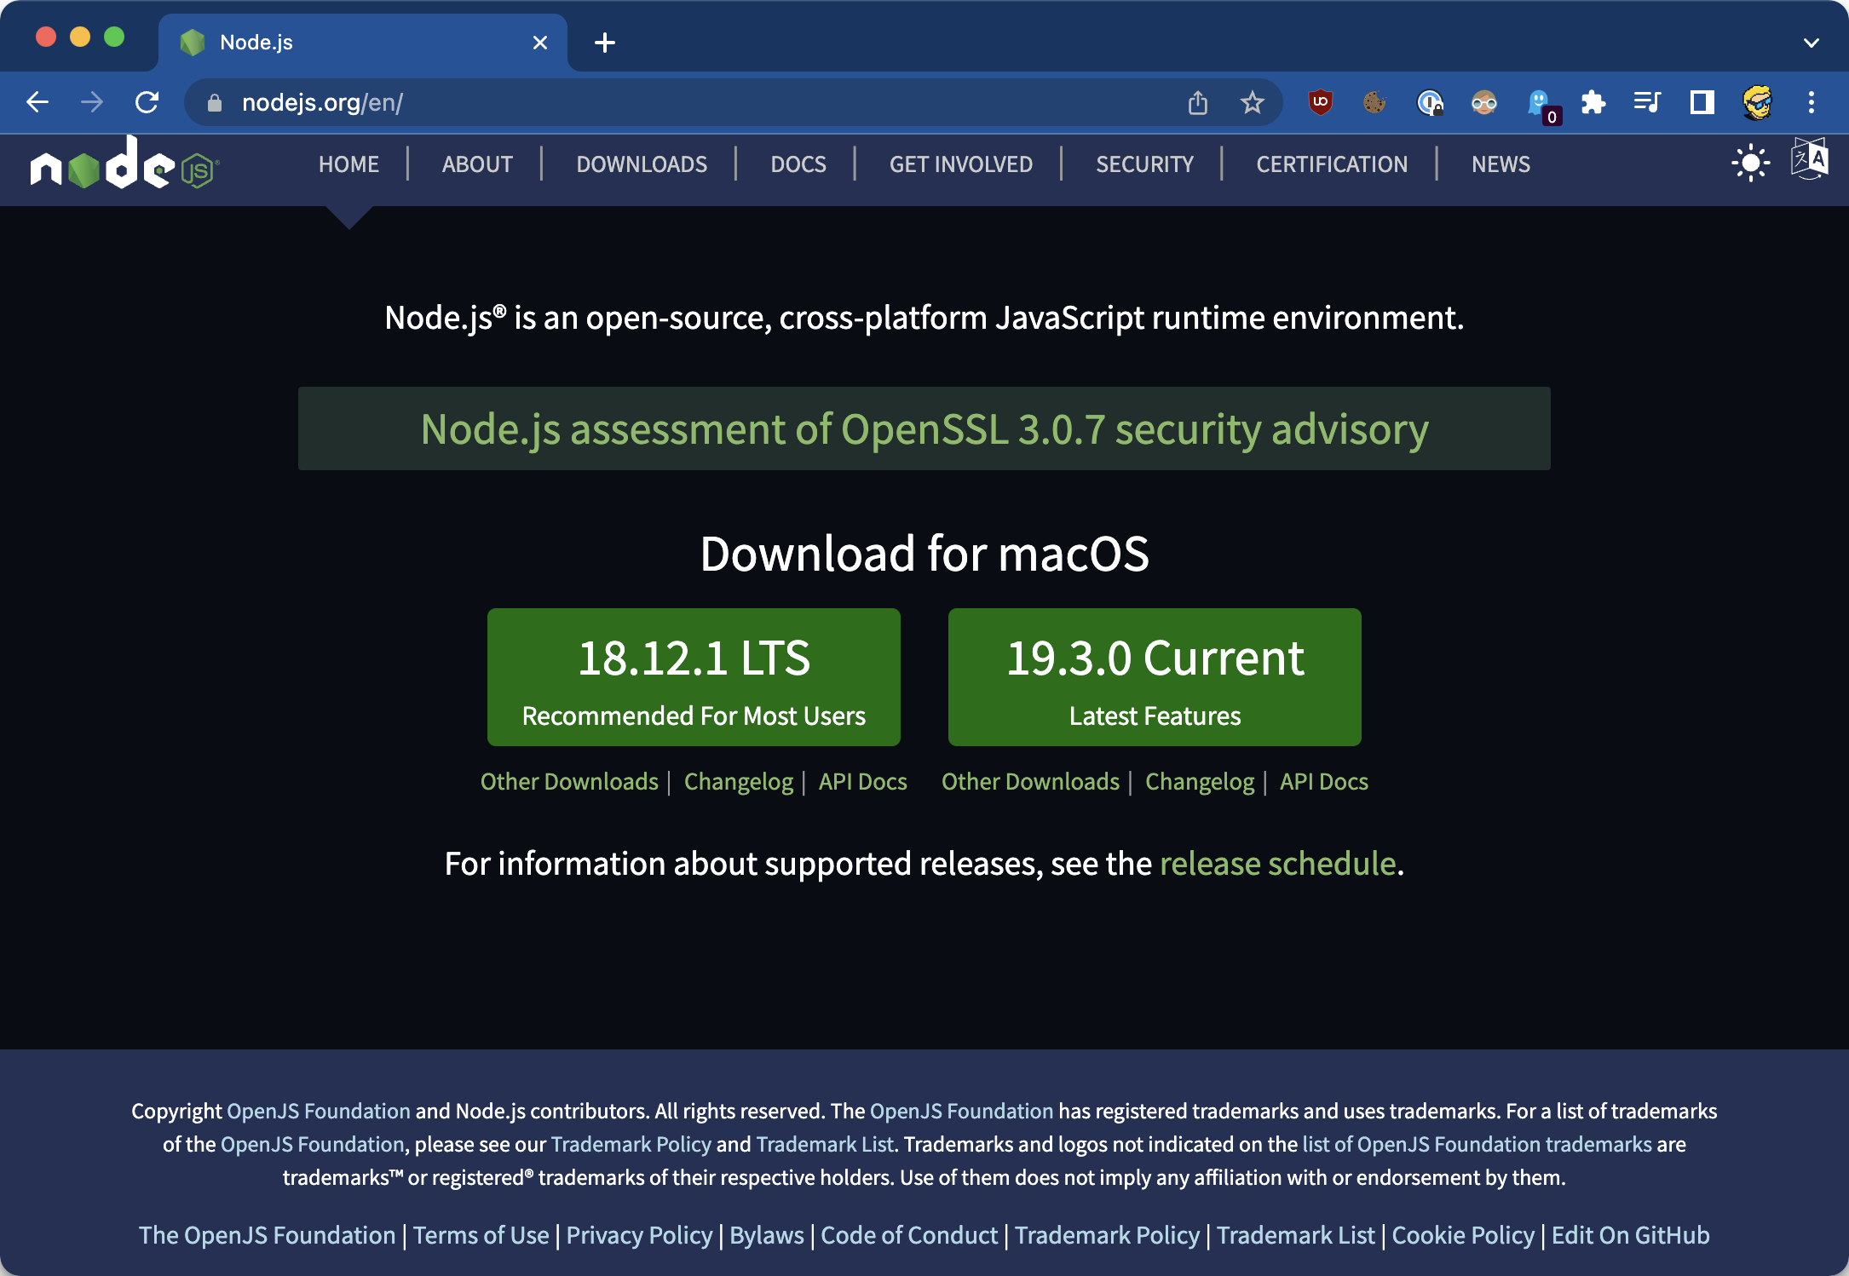Open a new browser tab
The width and height of the screenshot is (1849, 1276).
click(604, 43)
